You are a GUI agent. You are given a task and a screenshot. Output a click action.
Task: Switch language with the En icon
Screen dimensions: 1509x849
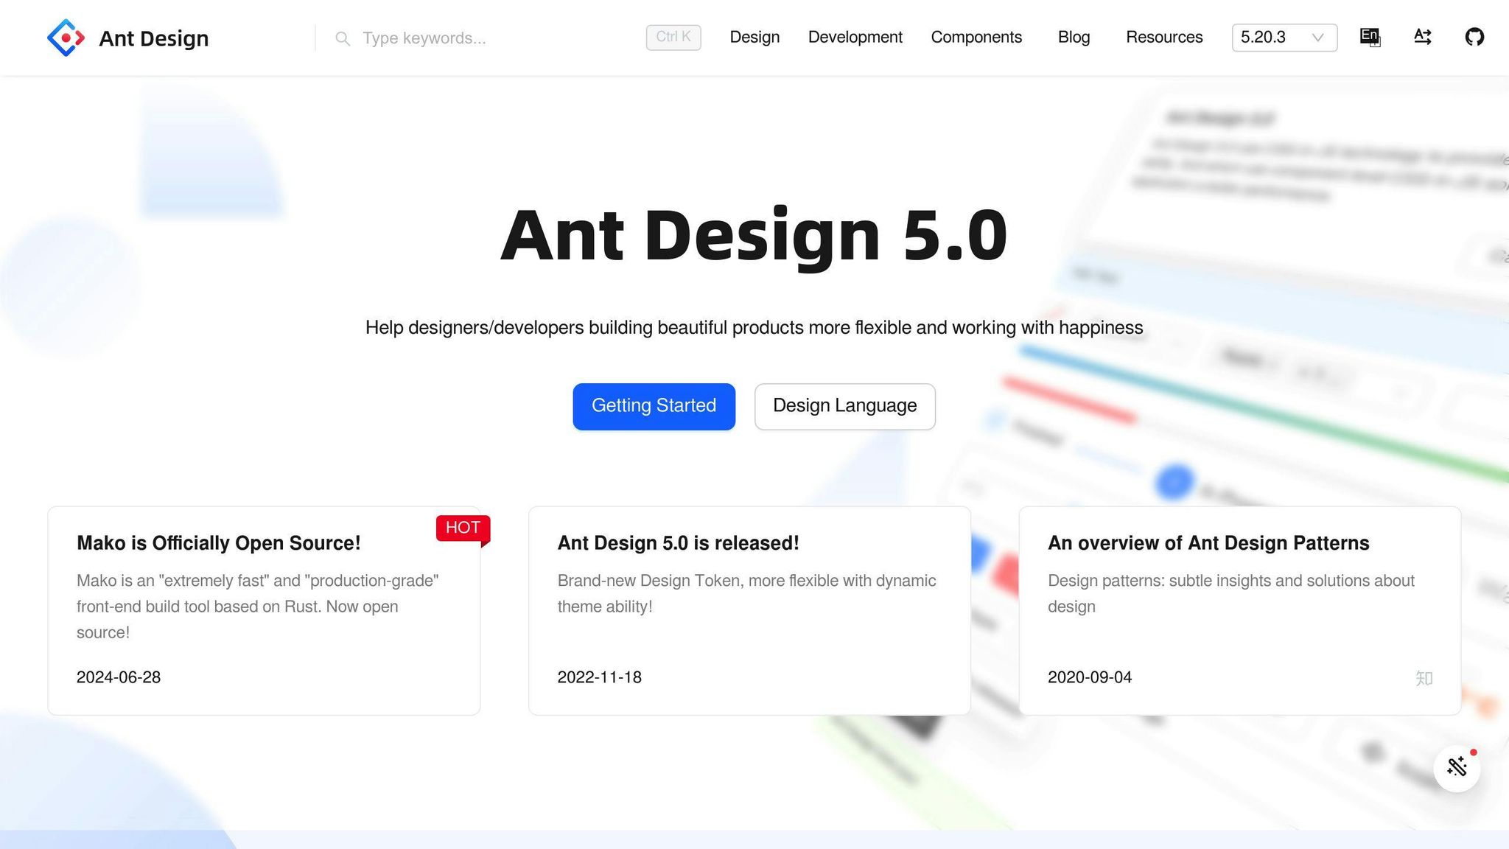tap(1370, 37)
